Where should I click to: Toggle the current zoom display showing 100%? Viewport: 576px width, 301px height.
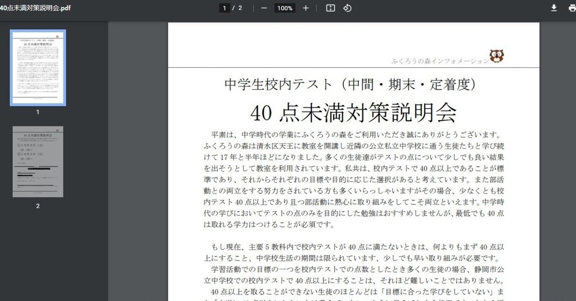pos(285,8)
